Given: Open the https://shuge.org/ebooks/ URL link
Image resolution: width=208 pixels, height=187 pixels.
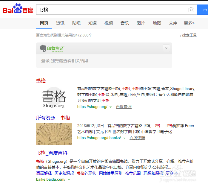Looking at the screenshot, I should pos(99,138).
